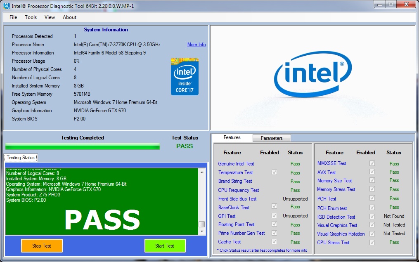Click the green Start Test button
Screen dimensions: 419x262
165,246
